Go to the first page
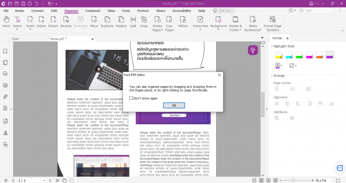The image size is (346, 183). tap(6, 180)
